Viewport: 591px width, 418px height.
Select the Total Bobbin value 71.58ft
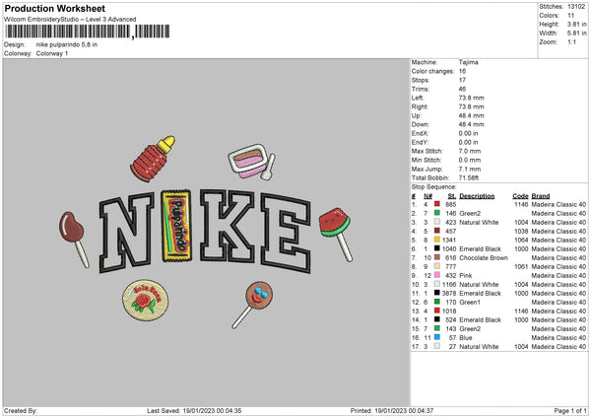[x=469, y=177]
